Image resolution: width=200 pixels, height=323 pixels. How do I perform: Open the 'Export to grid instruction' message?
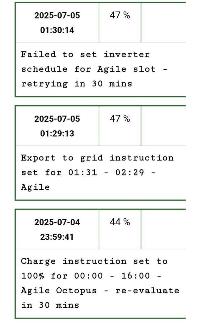[97, 158]
